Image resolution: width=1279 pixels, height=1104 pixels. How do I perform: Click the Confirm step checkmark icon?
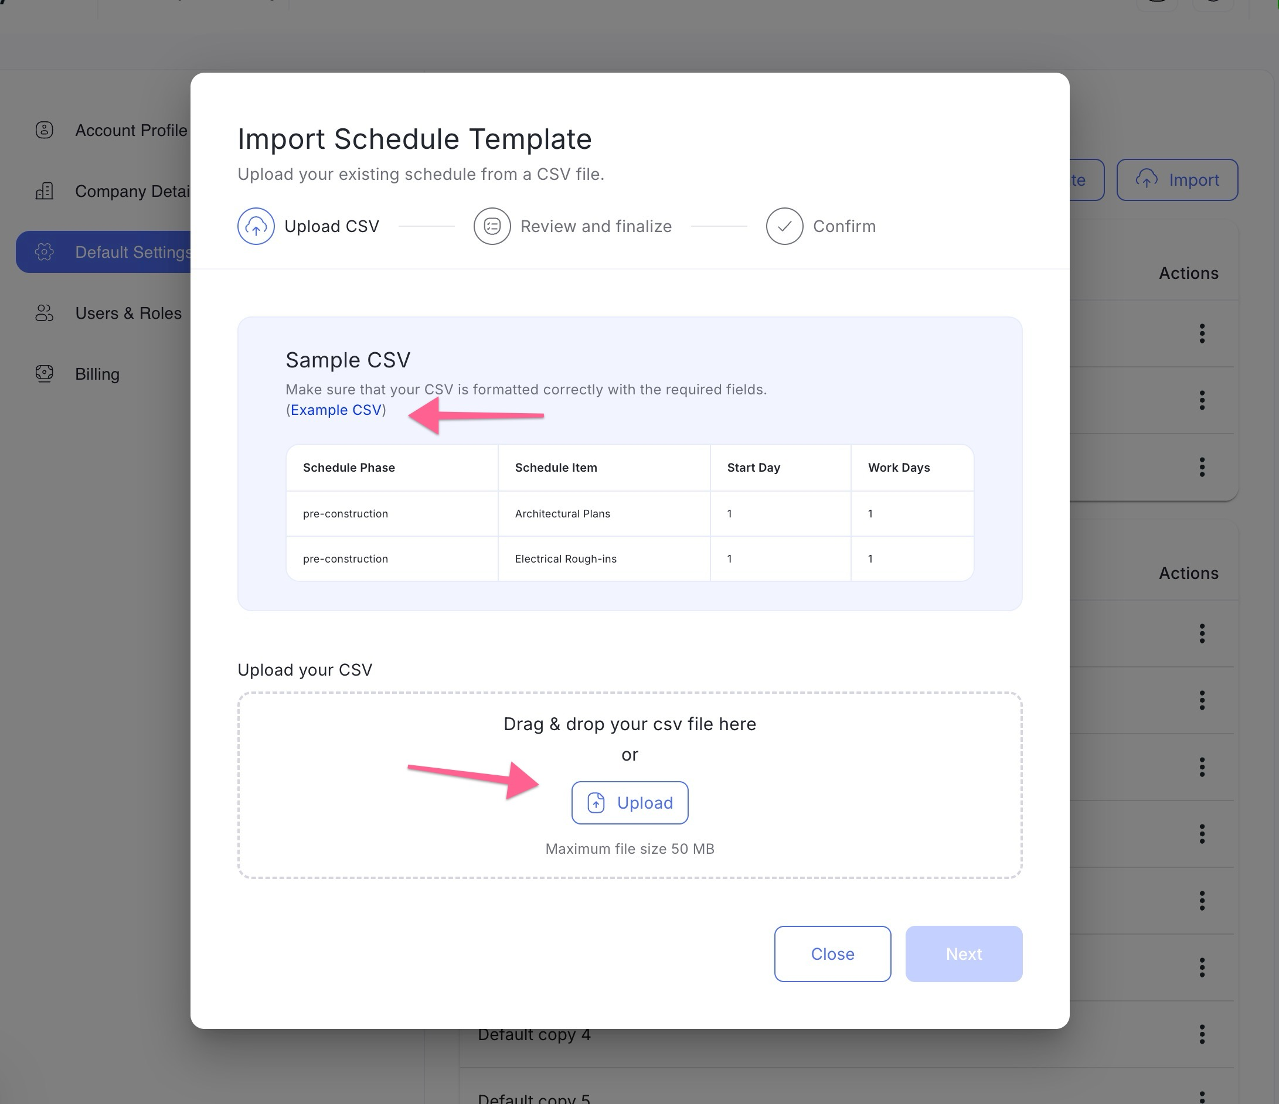pos(784,226)
